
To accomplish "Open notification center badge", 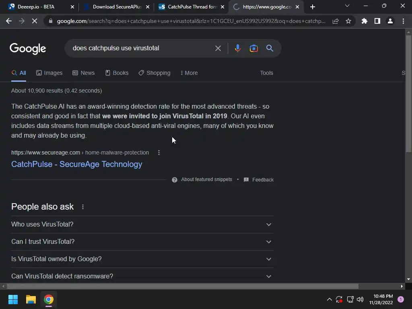I will (401, 299).
